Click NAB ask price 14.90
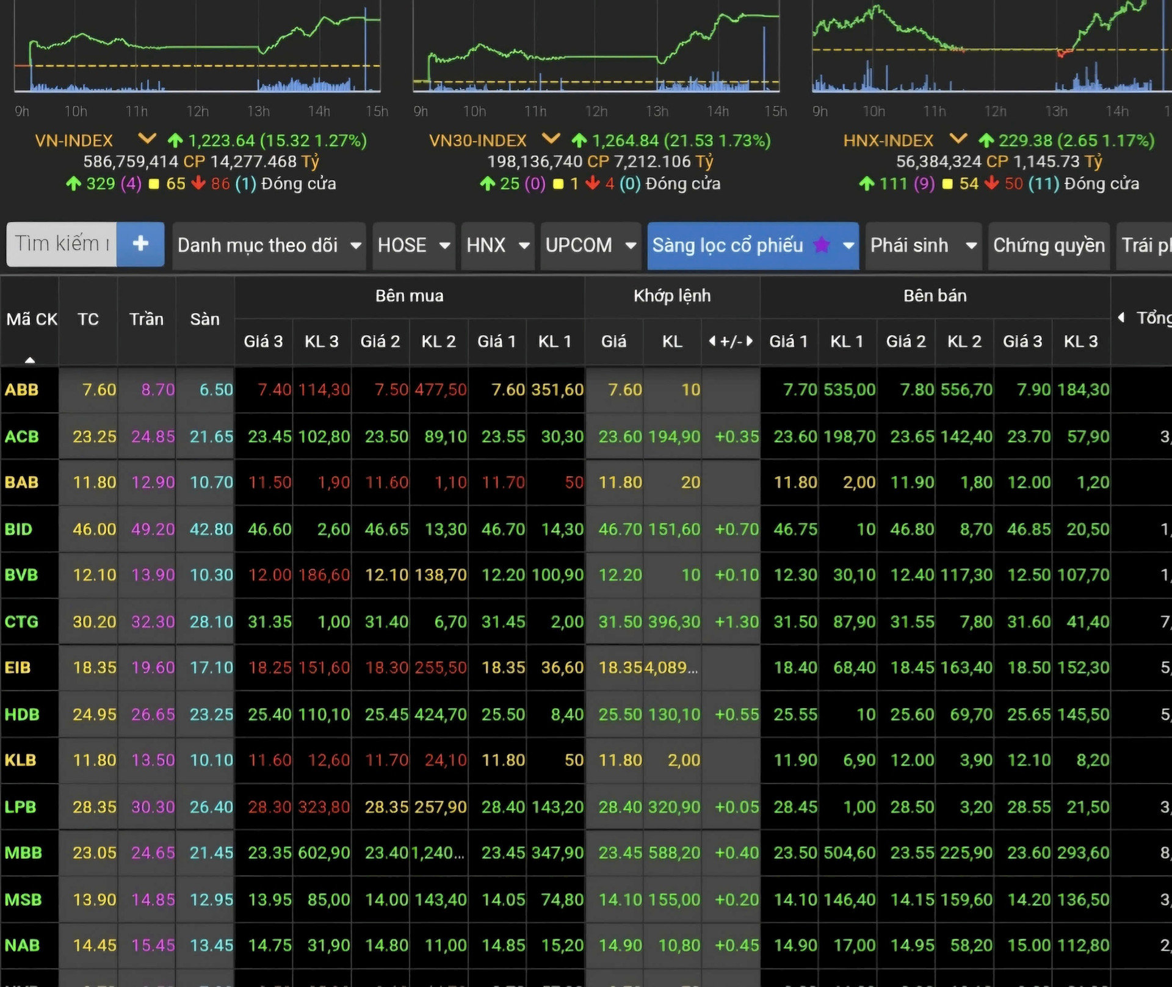 [795, 945]
